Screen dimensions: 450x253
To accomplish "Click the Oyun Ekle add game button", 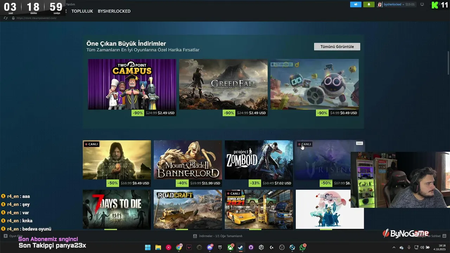I will (x=13, y=236).
